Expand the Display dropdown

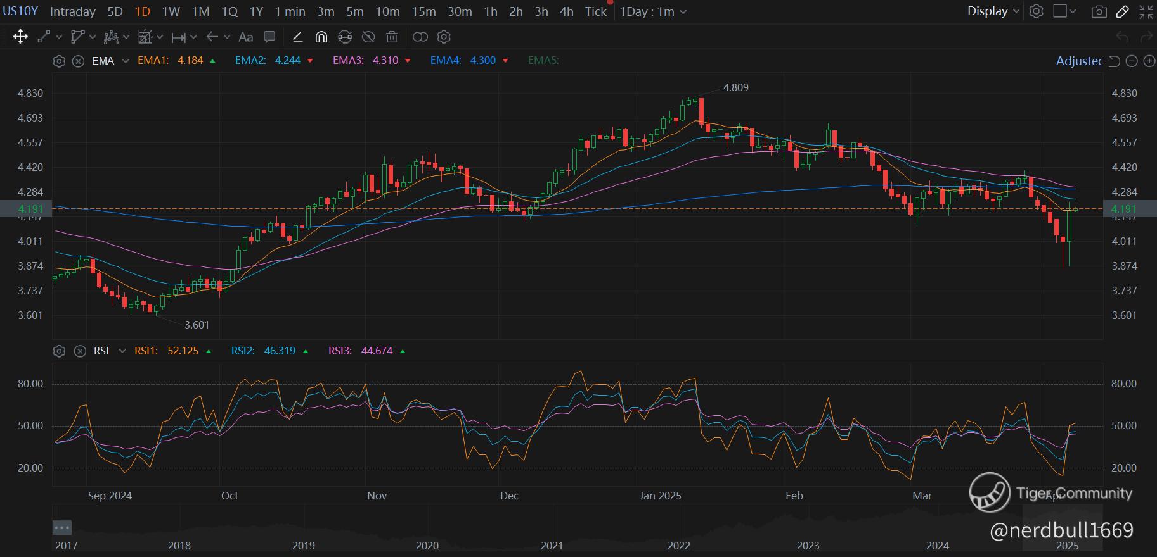click(x=993, y=11)
